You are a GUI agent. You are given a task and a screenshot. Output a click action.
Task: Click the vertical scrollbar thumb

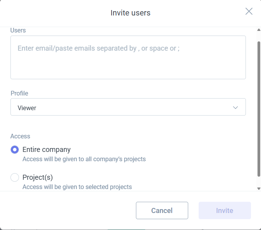[259, 108]
